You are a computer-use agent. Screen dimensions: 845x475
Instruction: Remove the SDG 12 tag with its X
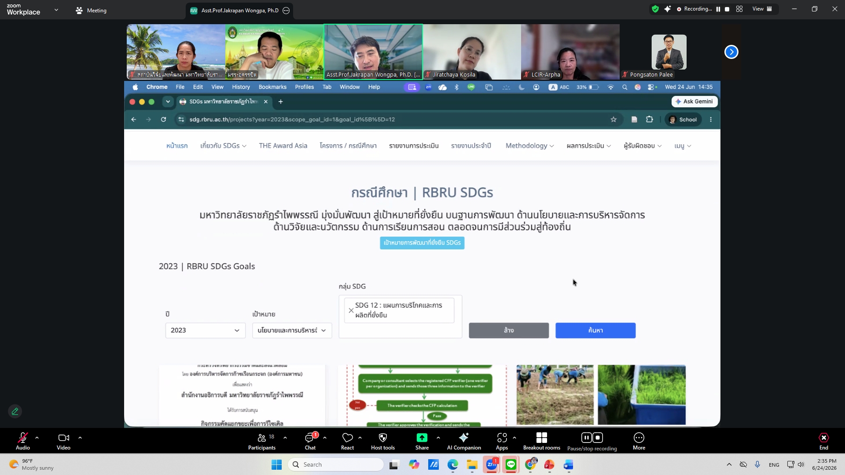pyautogui.click(x=351, y=311)
